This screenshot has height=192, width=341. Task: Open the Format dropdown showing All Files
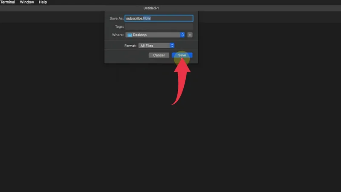[156, 45]
